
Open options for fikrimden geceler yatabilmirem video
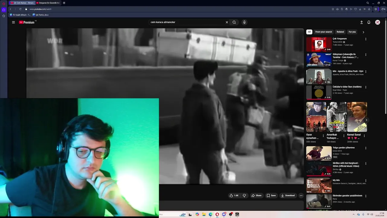(366, 196)
